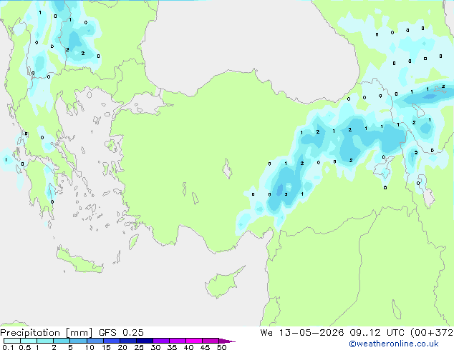Pick the 35–40 mm violet legend segment
This screenshot has height=350, width=454.
pos(178,341)
